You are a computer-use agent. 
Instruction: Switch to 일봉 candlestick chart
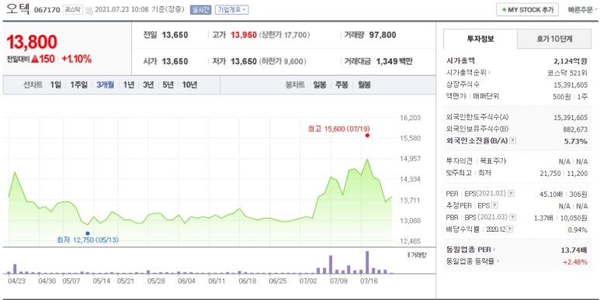(x=320, y=84)
